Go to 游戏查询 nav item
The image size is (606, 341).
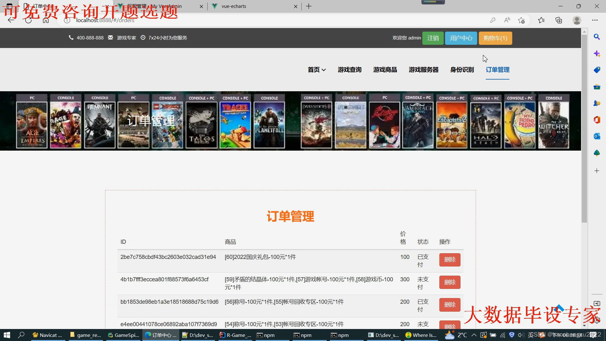pos(349,70)
